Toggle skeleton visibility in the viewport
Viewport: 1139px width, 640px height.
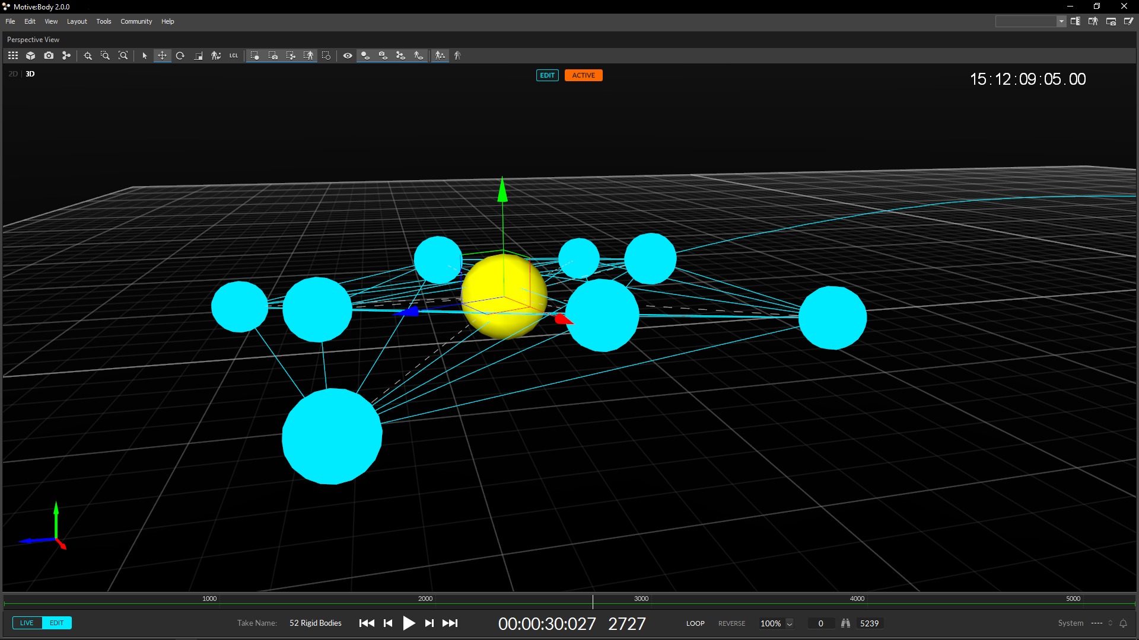[418, 56]
